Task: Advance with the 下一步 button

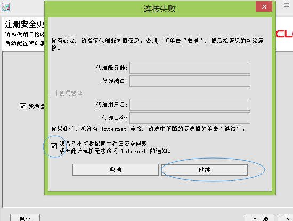Action: point(286,218)
